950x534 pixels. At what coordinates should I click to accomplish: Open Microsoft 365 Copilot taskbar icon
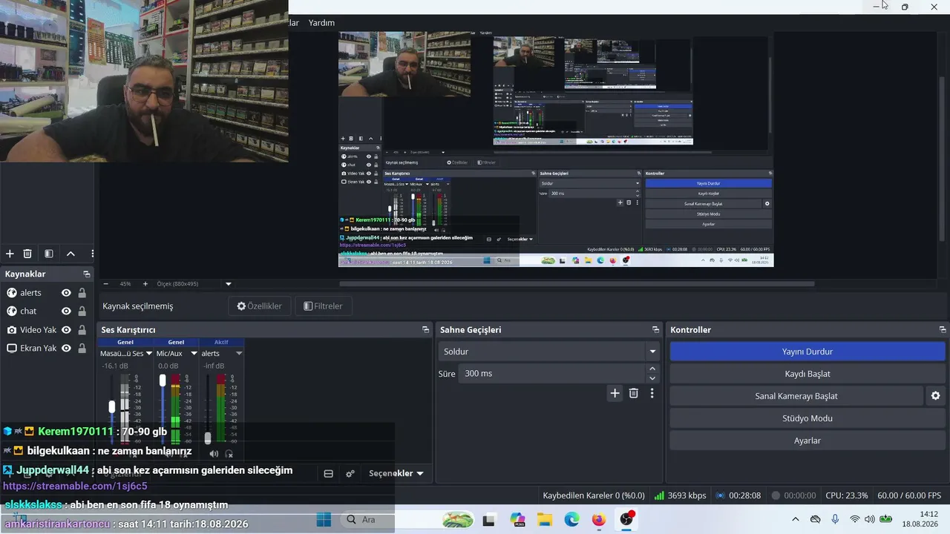[x=517, y=520]
